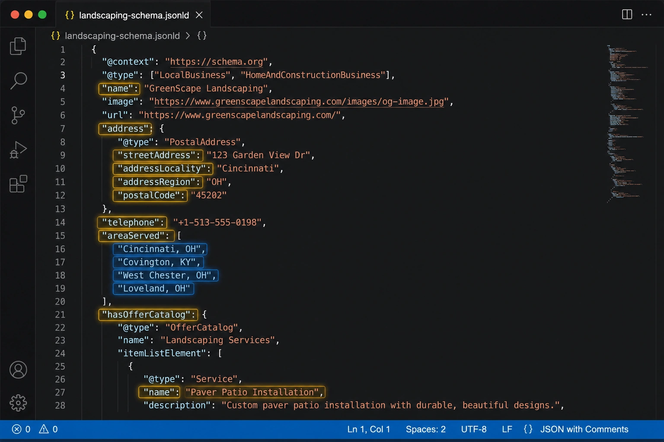Image resolution: width=664 pixels, height=442 pixels.
Task: Click the "45202" postal code value
Action: tap(209, 196)
